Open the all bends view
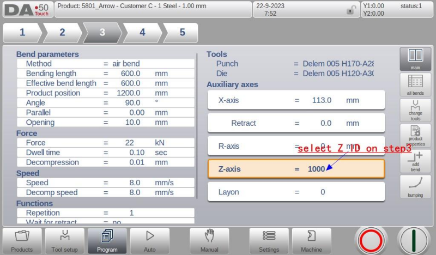This screenshot has width=436, height=255. coord(415,84)
